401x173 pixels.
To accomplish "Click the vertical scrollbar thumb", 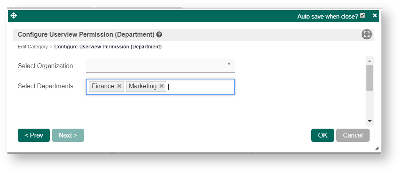I will (x=370, y=77).
